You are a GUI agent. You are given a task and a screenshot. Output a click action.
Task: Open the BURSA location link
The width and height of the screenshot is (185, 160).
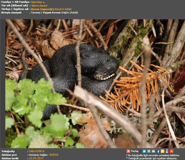coord(54,155)
